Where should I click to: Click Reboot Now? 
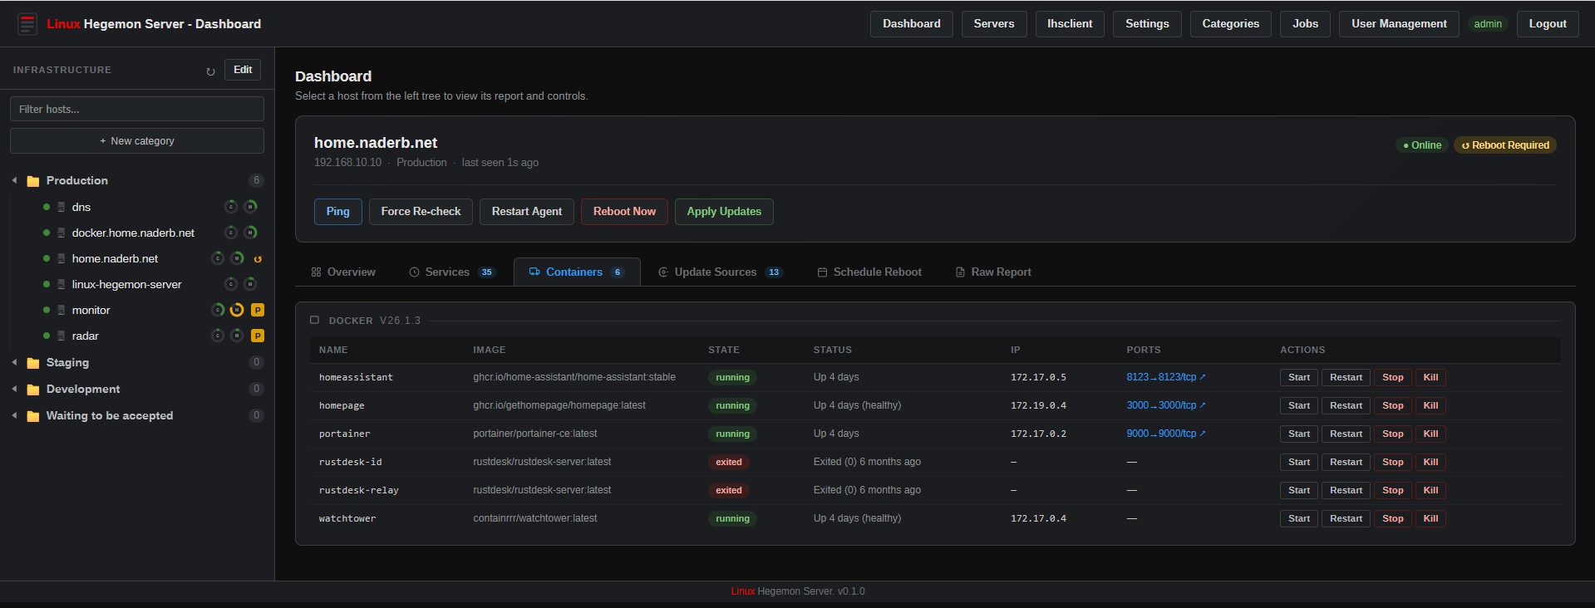(624, 212)
